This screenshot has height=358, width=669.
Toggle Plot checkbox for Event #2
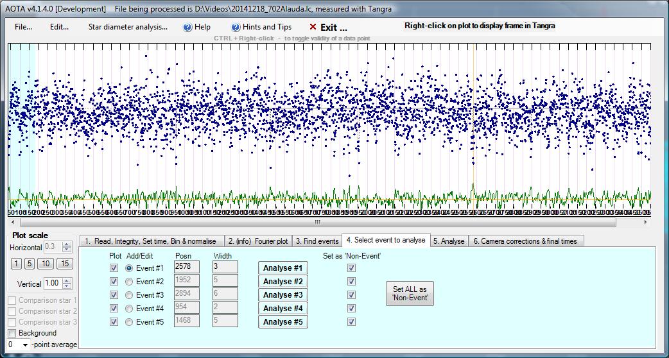click(x=114, y=281)
